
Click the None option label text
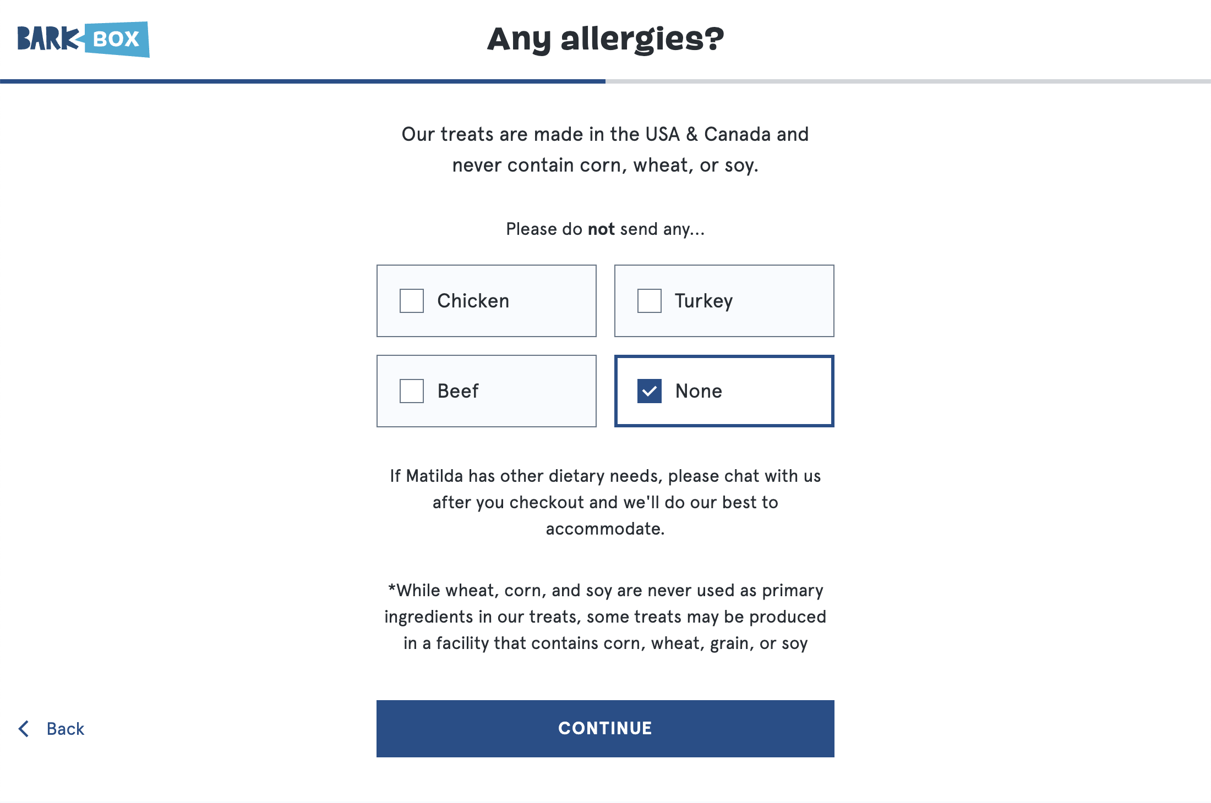[x=699, y=391]
